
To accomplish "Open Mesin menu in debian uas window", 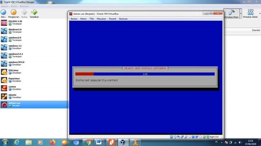I will pyautogui.click(x=83, y=19).
